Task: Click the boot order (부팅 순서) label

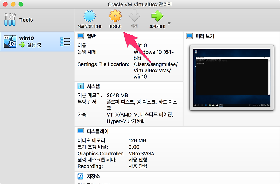Action: click(88, 102)
